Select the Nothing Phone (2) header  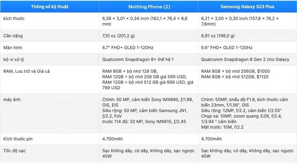[x=149, y=7]
